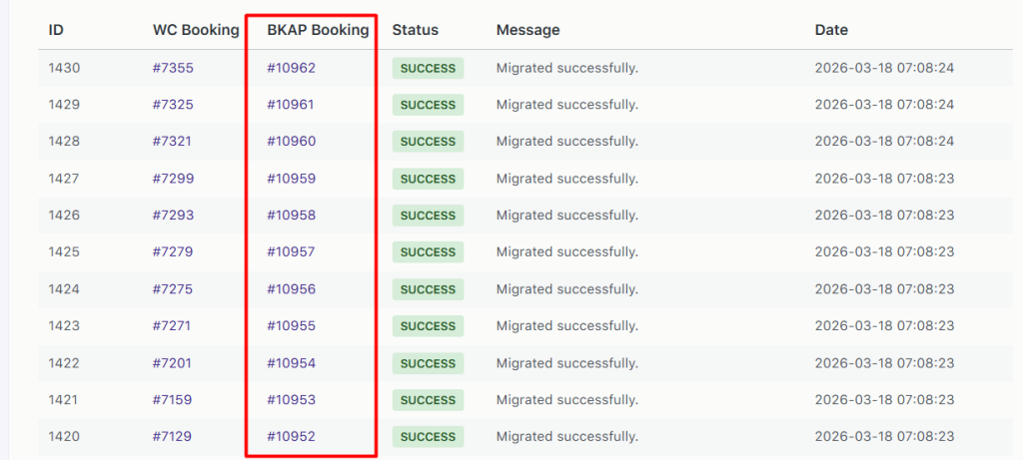Open WC booking #7299

point(173,179)
